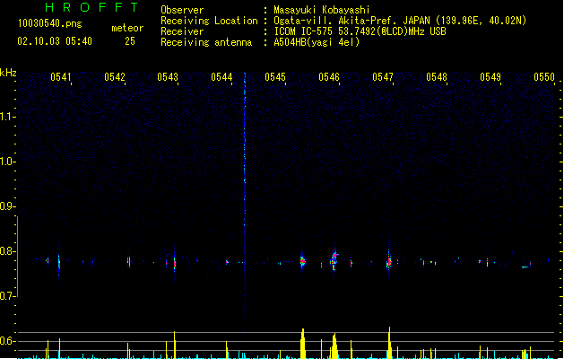Click observer name Masayuki Kobayashi
564x359 pixels.
(322, 10)
